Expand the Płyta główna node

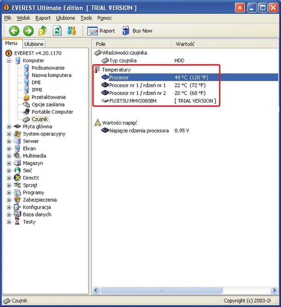click(9, 126)
